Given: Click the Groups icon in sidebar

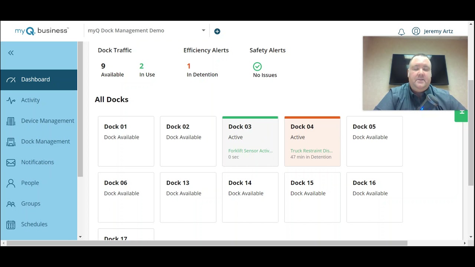Looking at the screenshot, I should point(11,204).
